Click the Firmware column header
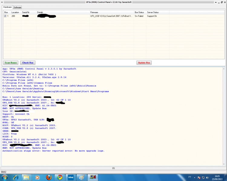The height and width of the screenshot is (181, 227). (111, 12)
